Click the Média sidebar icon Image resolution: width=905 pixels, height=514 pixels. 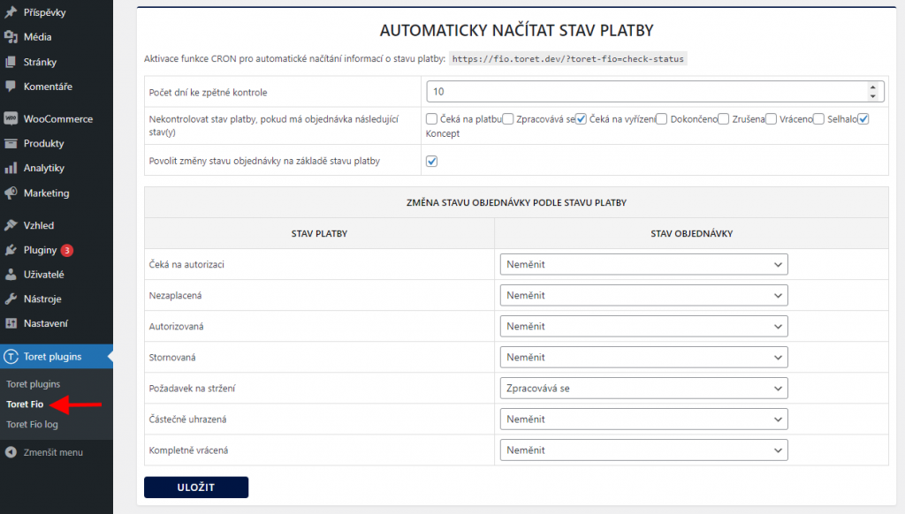coord(11,37)
